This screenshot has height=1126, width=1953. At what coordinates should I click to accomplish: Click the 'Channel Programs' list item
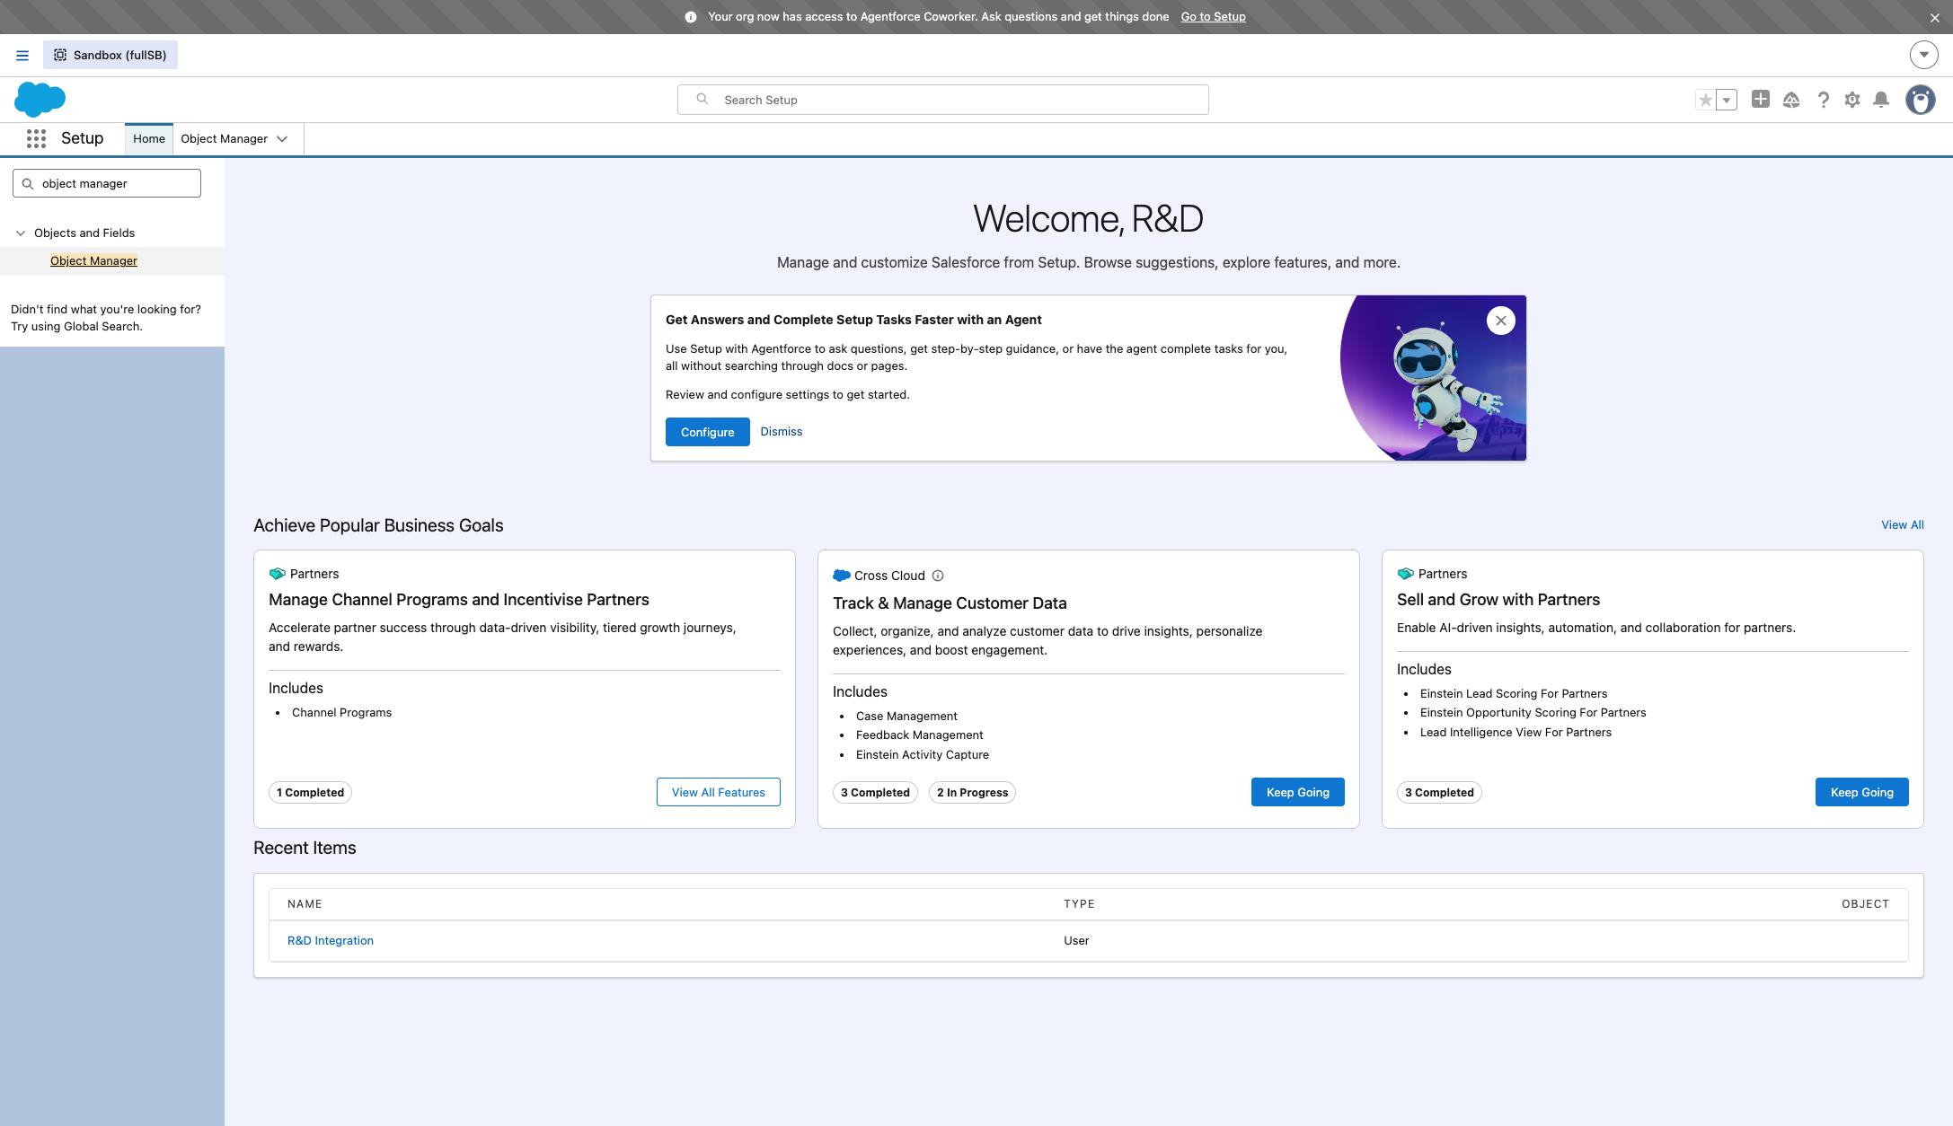341,712
